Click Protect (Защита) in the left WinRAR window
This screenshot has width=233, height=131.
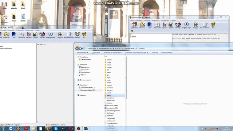[78, 35]
